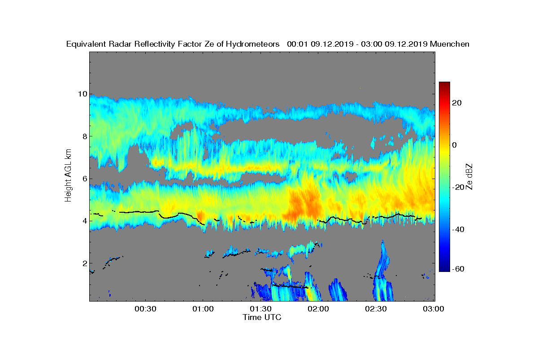Image resolution: width=538 pixels, height=359 pixels.
Task: Click the 01:00 time tick label
Action: [x=203, y=309]
